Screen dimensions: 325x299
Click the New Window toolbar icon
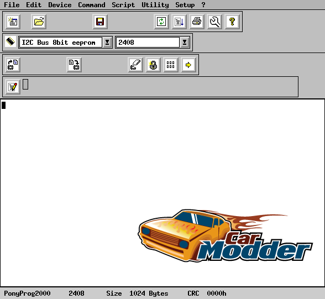13,22
